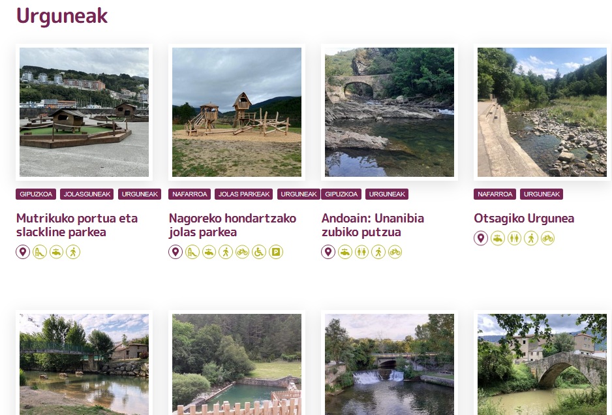This screenshot has width=612, height=415.
Task: Select the NAFARROA tag above Otsagiko Urgunea
Action: click(x=495, y=194)
